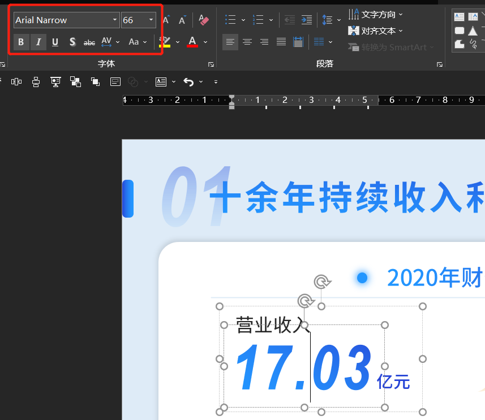
Task: Click into the font size field showing 66
Action: pyautogui.click(x=134, y=20)
